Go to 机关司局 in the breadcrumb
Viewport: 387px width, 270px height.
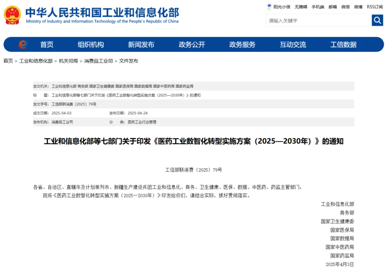click(x=68, y=61)
